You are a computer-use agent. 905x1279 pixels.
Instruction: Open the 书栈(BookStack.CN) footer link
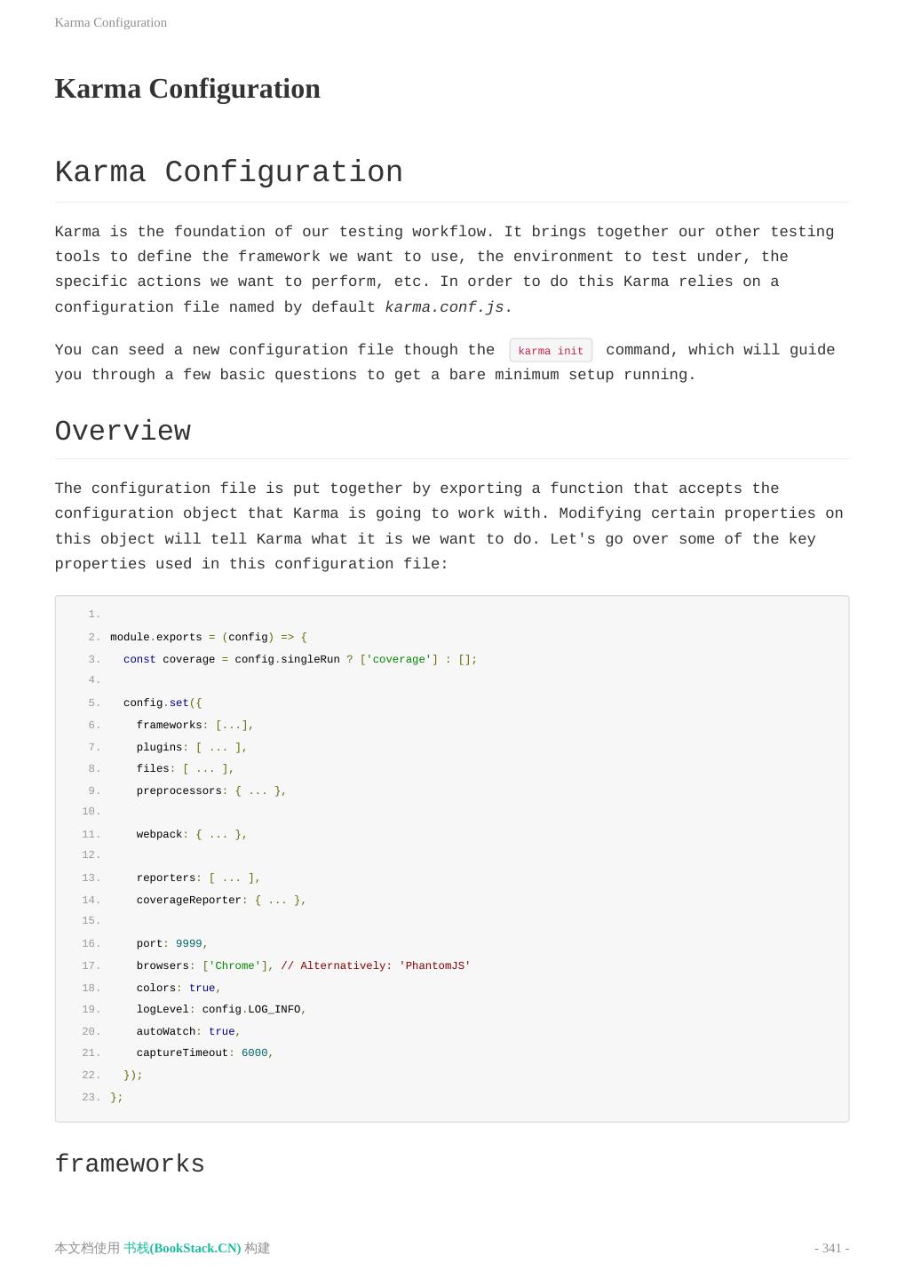[182, 1248]
